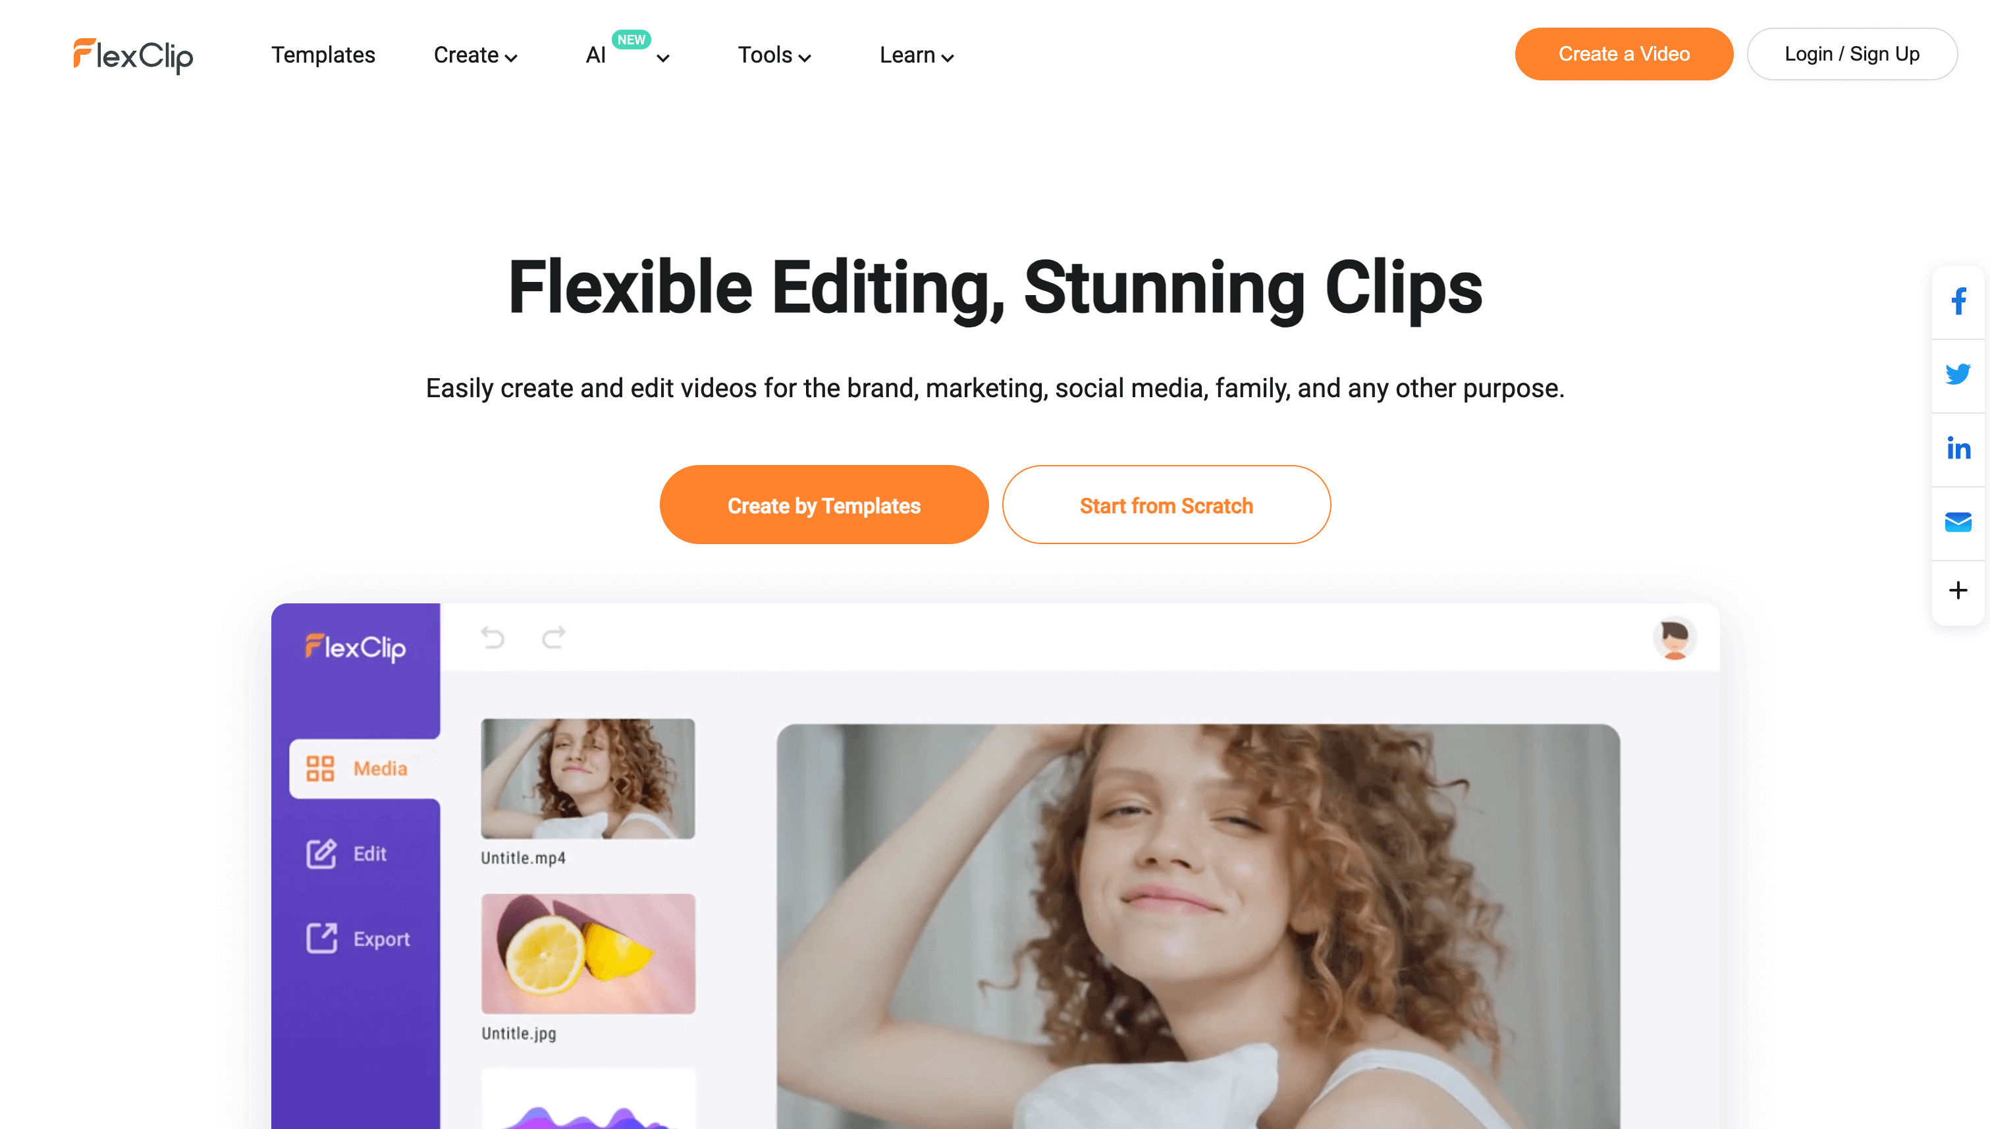Click the Create by Templates button
Image resolution: width=1990 pixels, height=1129 pixels.
pyautogui.click(x=822, y=505)
